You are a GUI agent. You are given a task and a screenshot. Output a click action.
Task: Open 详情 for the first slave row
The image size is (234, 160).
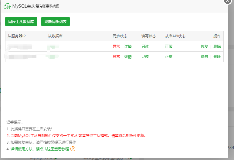[x=128, y=46]
